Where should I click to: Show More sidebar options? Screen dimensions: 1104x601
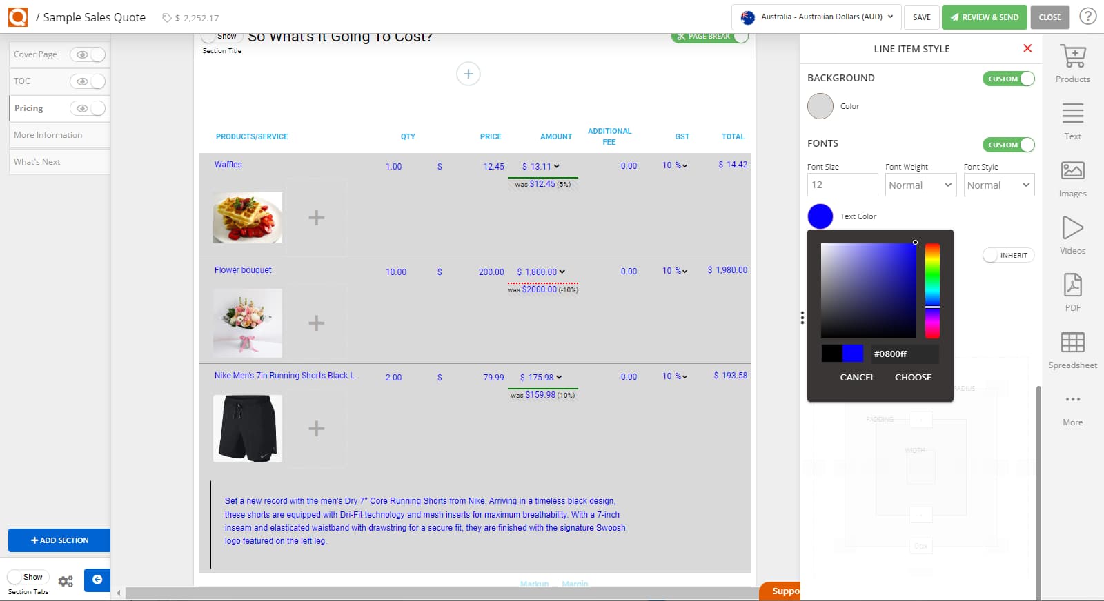tap(1072, 410)
